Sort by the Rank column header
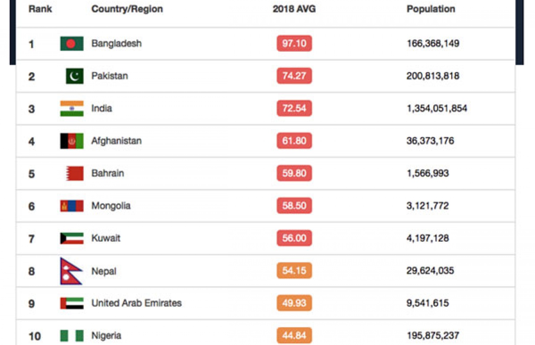Viewport: 535px width, 345px height. pyautogui.click(x=40, y=9)
